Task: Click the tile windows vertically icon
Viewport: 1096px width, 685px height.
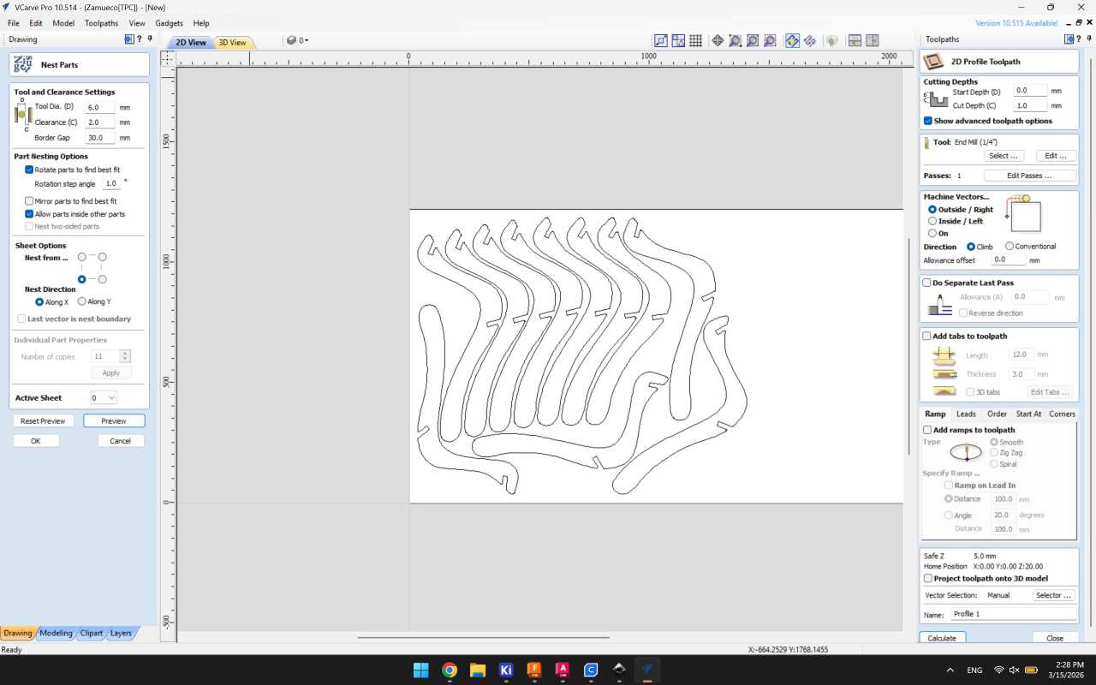Action: pyautogui.click(x=873, y=40)
